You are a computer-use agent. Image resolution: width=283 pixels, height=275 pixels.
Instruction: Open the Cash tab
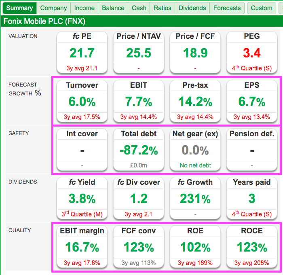(139, 8)
